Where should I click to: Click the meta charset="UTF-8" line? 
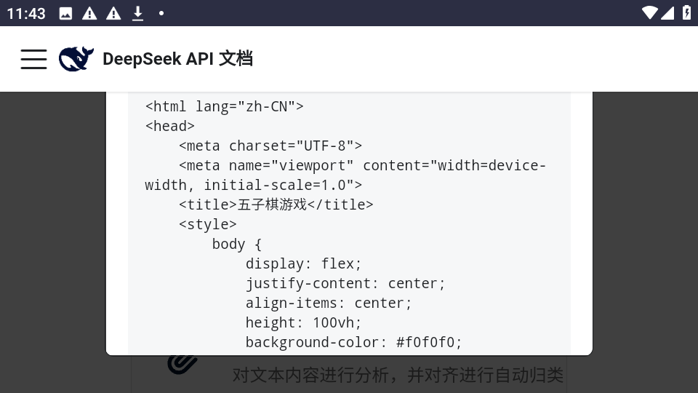point(270,146)
